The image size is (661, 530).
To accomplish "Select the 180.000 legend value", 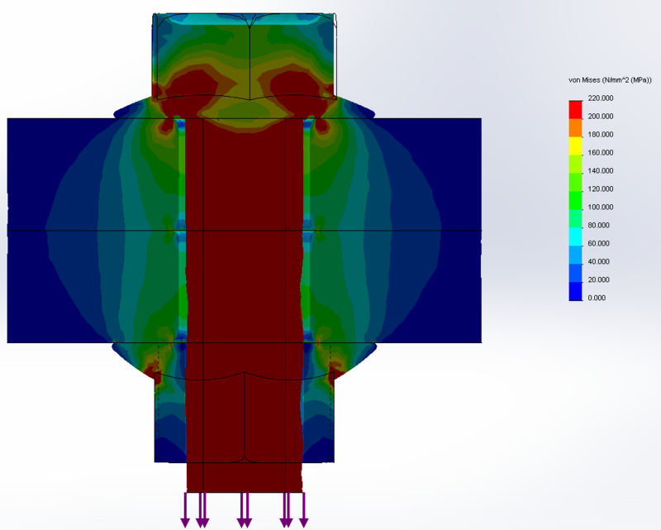I will click(x=601, y=135).
